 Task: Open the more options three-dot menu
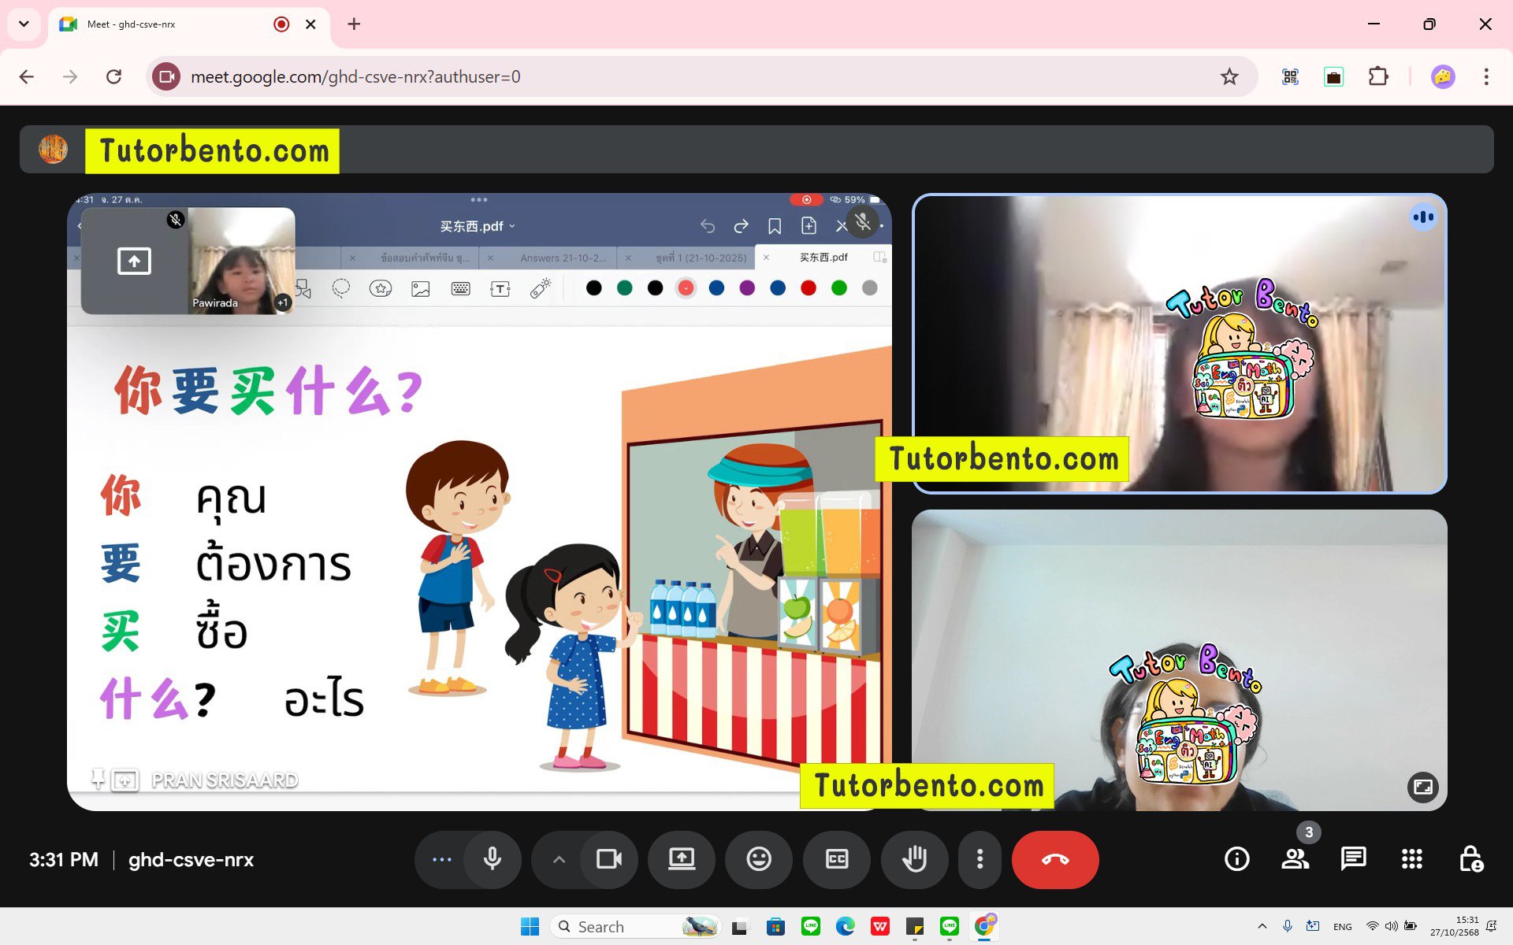[980, 860]
